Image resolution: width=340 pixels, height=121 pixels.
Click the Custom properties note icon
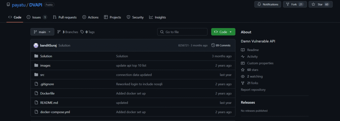(x=243, y=63)
